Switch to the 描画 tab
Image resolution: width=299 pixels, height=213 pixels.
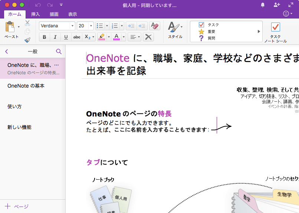[54, 14]
